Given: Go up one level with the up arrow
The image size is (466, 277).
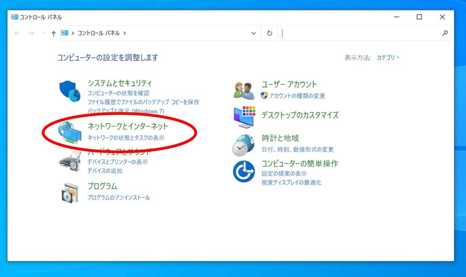Looking at the screenshot, I should 54,33.
